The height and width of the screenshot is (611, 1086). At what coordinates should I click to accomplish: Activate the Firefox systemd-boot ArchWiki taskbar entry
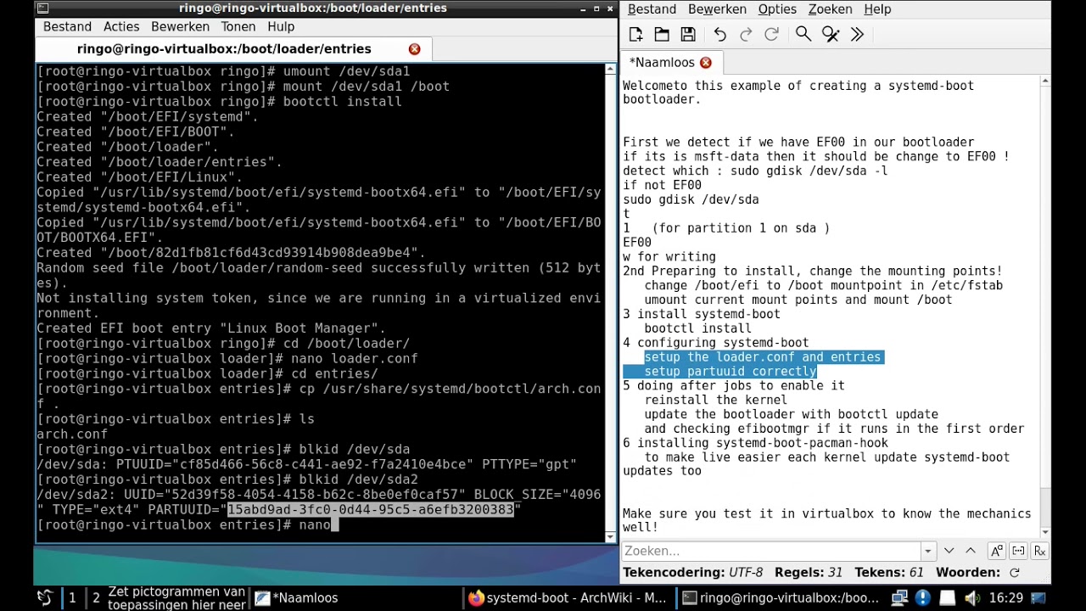(568, 598)
